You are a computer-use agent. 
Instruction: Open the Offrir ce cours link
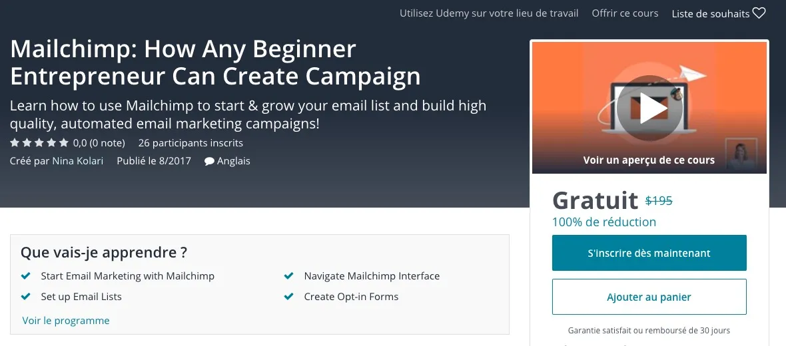coord(625,13)
